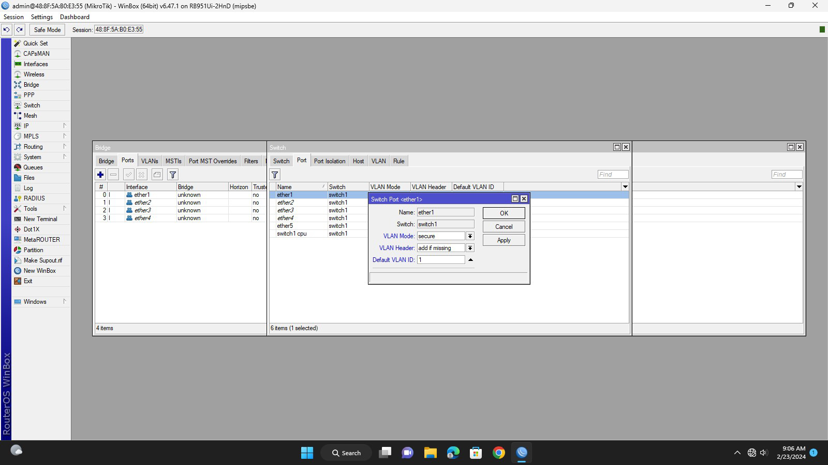Open Log in the sidebar
The height and width of the screenshot is (465, 828).
[28, 188]
